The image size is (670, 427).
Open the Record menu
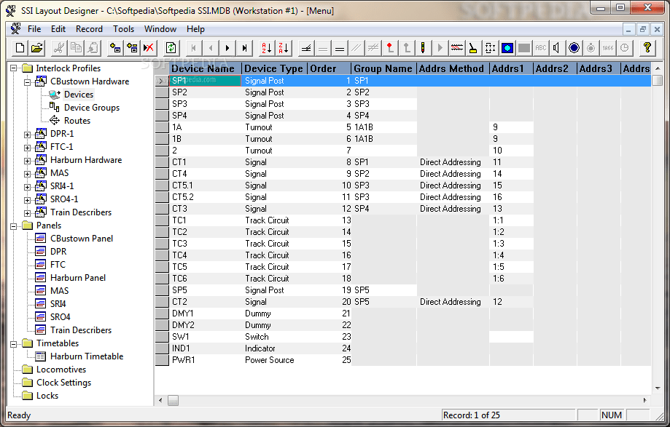[88, 28]
